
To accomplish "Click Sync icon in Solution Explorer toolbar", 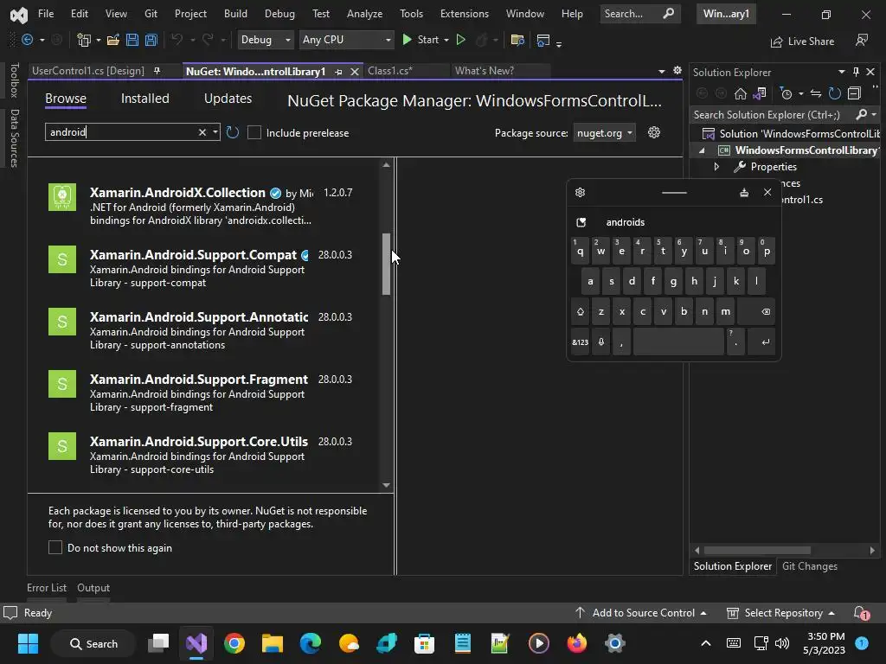I will coord(815,93).
